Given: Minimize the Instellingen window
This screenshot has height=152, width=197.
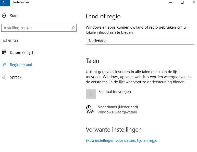Looking at the screenshot, I should (170, 3).
